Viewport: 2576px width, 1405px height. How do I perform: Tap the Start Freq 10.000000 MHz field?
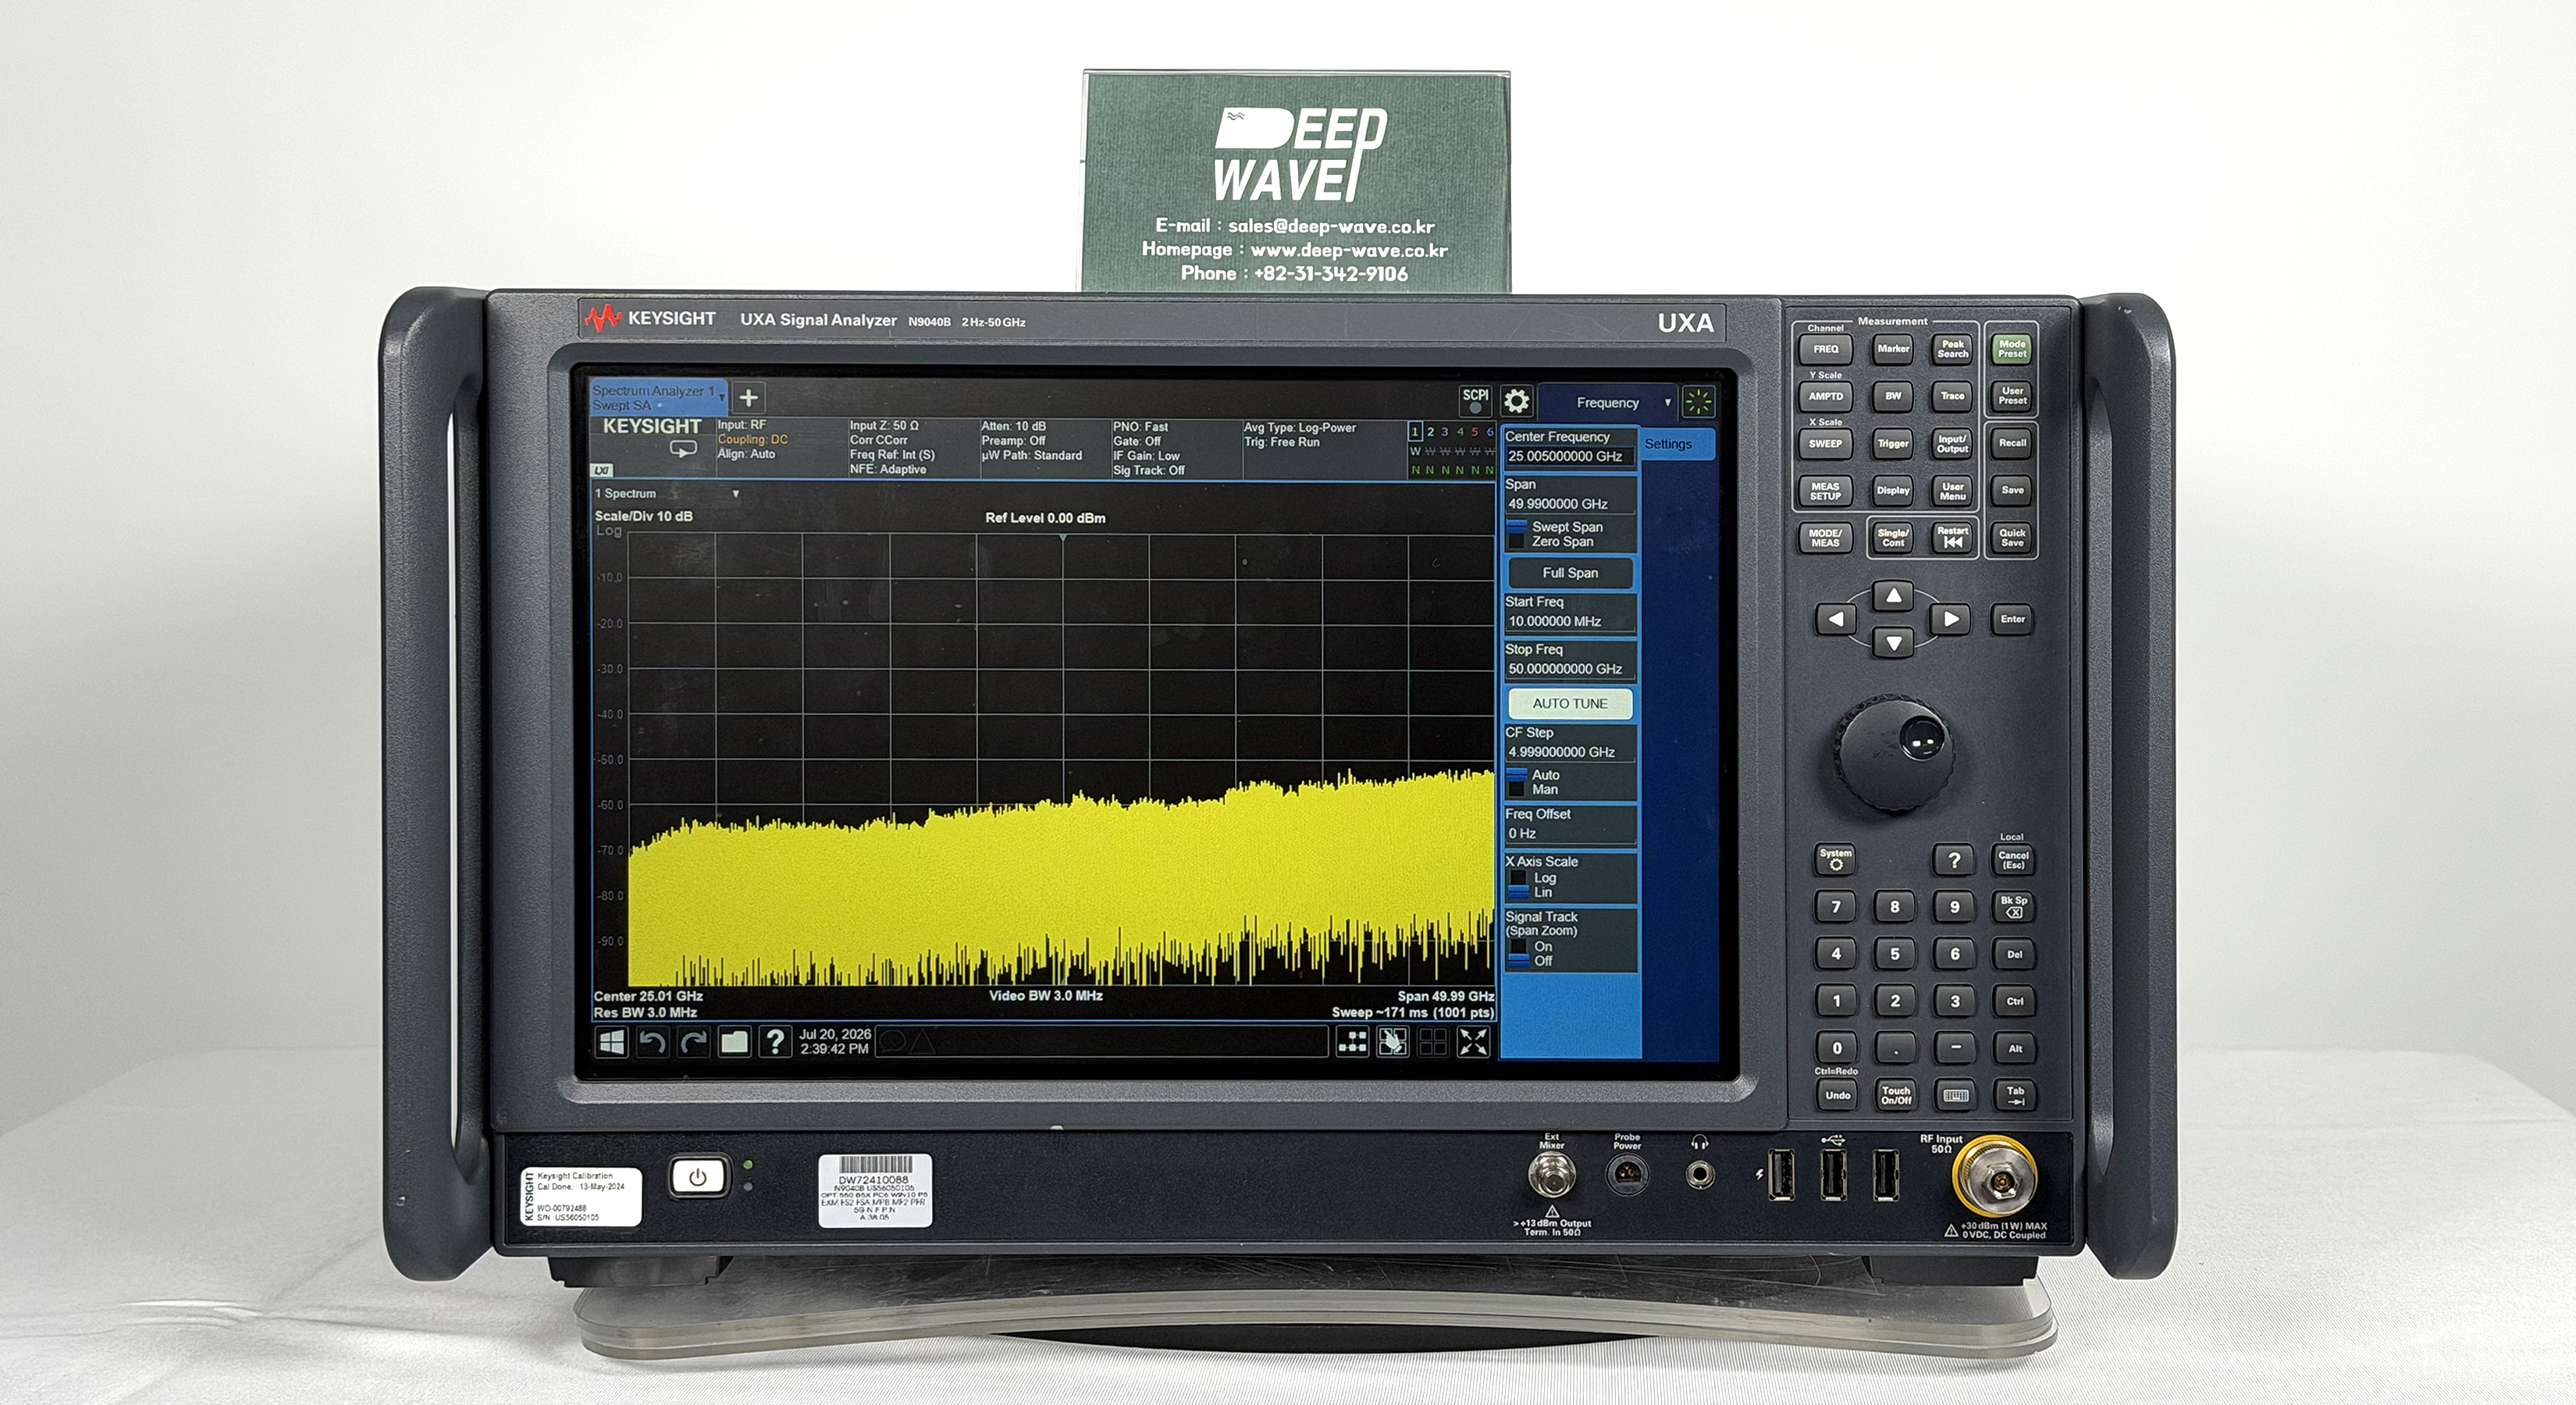click(1570, 621)
